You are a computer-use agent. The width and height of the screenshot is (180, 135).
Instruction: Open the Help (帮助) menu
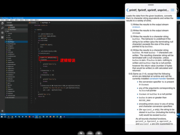click(x=37, y=20)
